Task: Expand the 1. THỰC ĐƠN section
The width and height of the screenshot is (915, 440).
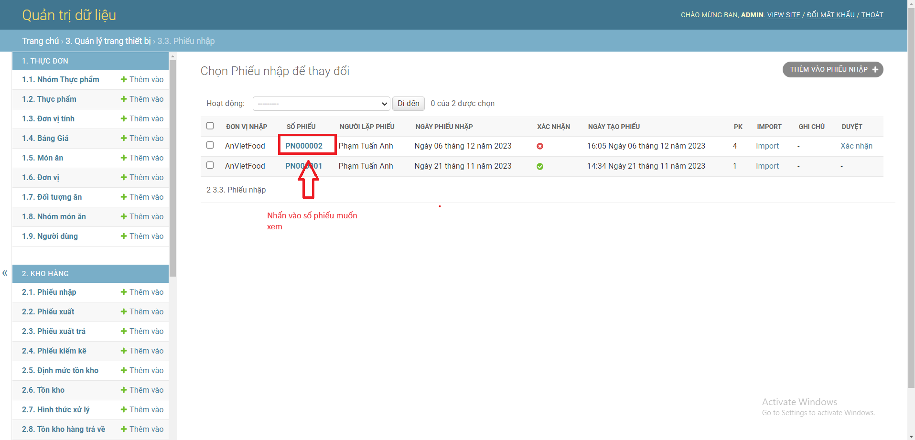Action: (46, 61)
